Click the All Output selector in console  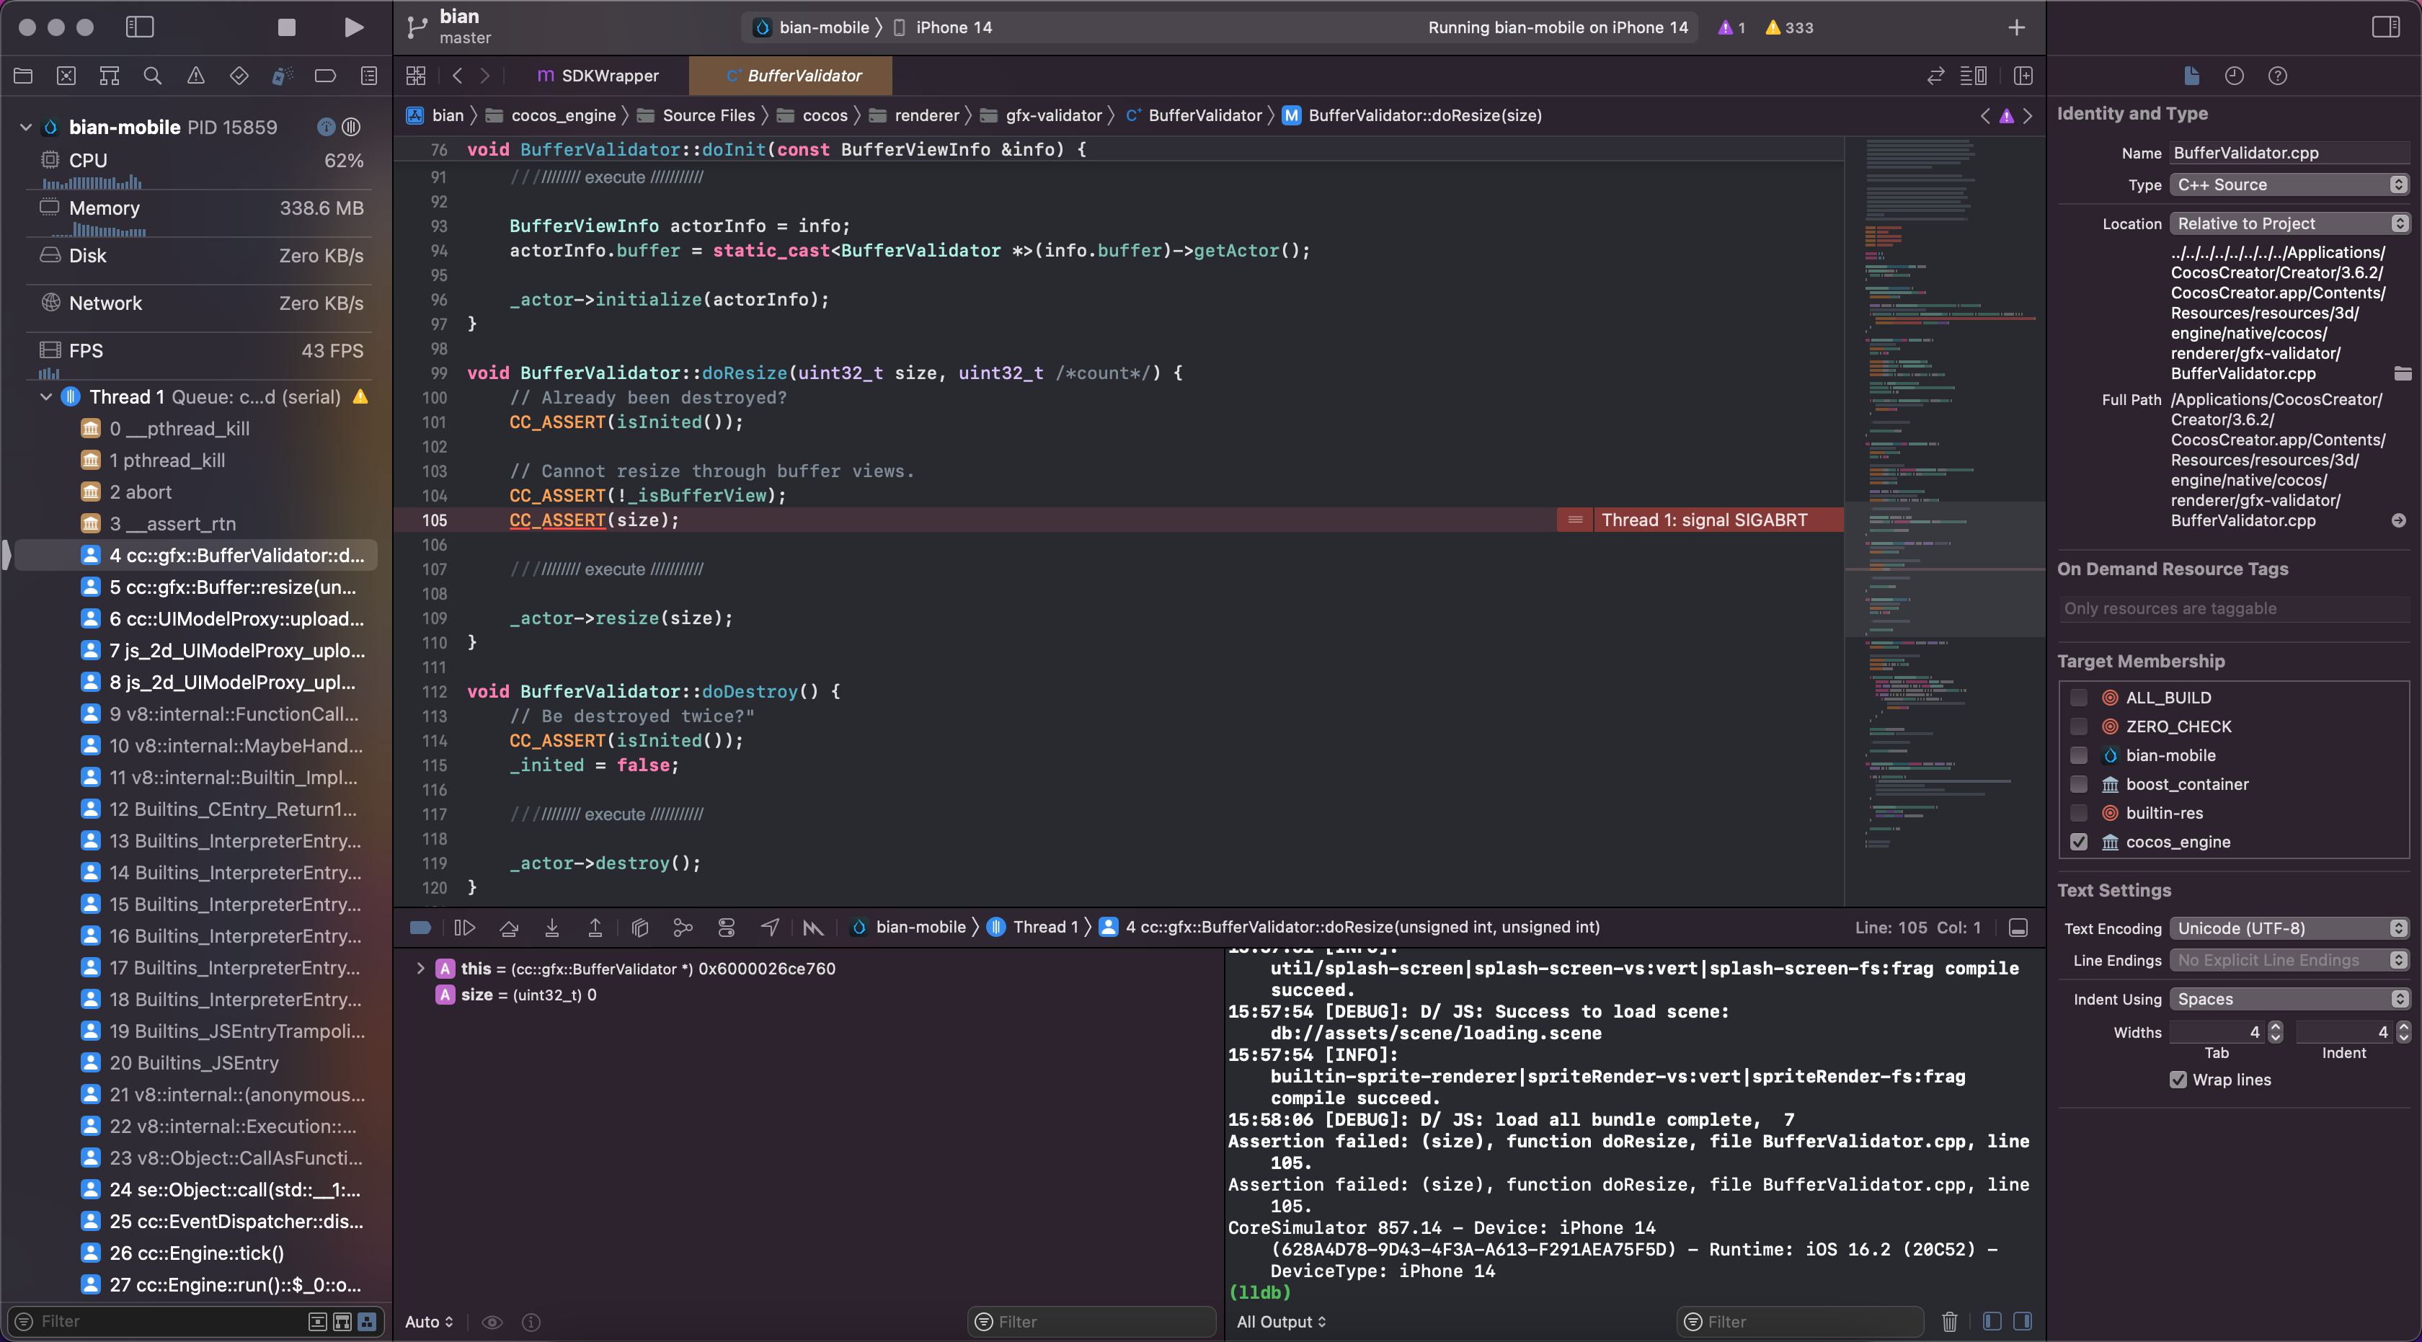1281,1321
